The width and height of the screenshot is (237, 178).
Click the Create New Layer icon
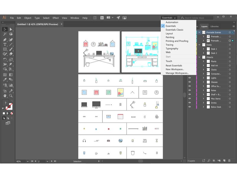click(224, 160)
